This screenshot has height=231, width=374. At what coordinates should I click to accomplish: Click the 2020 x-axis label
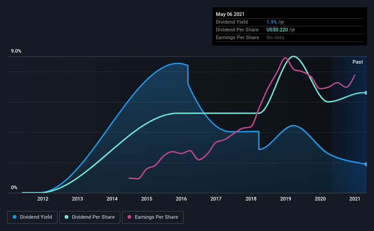tap(320, 199)
